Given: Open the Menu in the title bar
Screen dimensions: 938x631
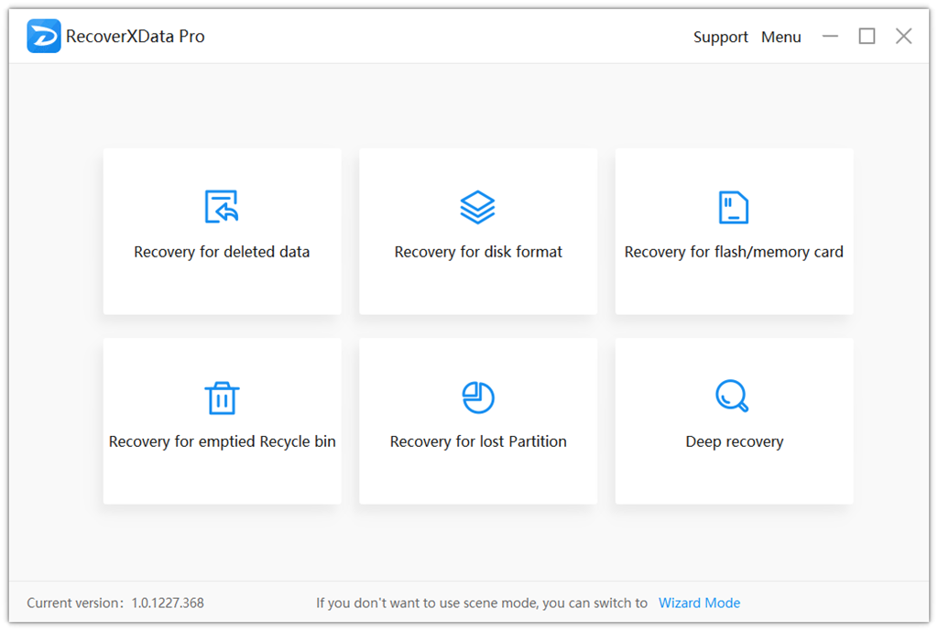Looking at the screenshot, I should (x=780, y=37).
